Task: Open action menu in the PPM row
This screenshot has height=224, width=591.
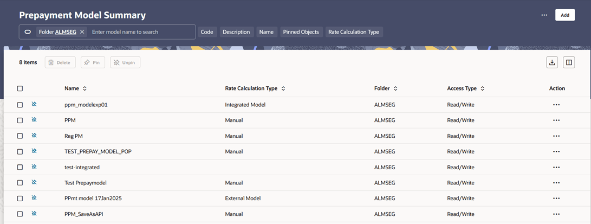Action: pos(556,120)
